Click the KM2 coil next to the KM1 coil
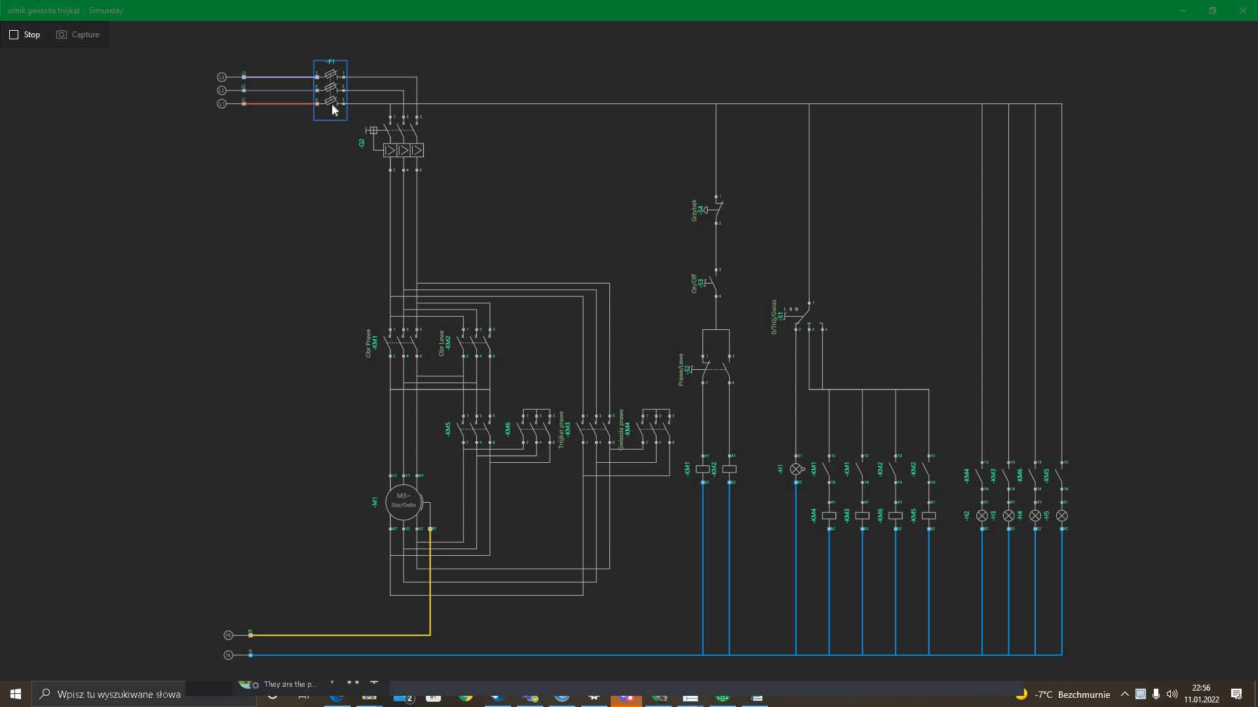Image resolution: width=1258 pixels, height=707 pixels. click(729, 469)
